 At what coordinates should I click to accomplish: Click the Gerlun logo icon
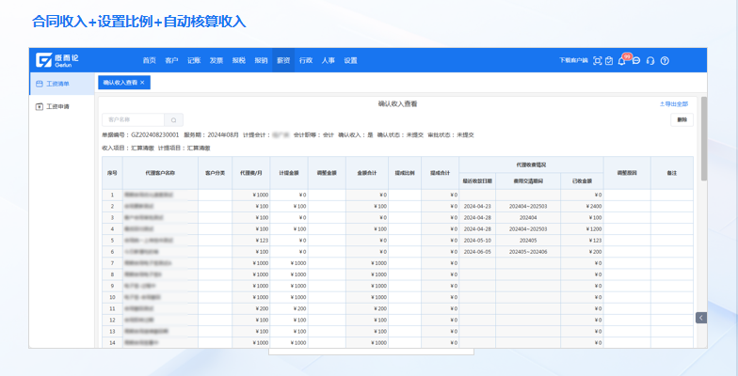pos(43,60)
